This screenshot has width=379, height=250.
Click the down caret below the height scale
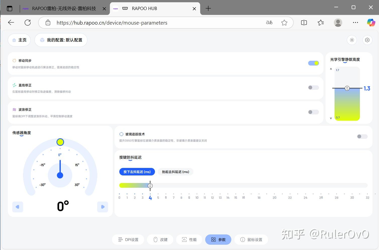[331, 118]
